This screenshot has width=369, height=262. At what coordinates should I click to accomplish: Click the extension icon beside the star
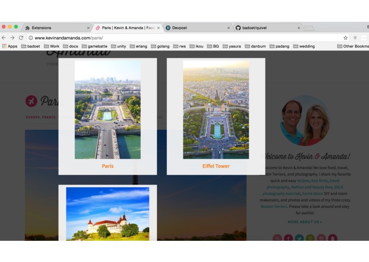(x=355, y=38)
